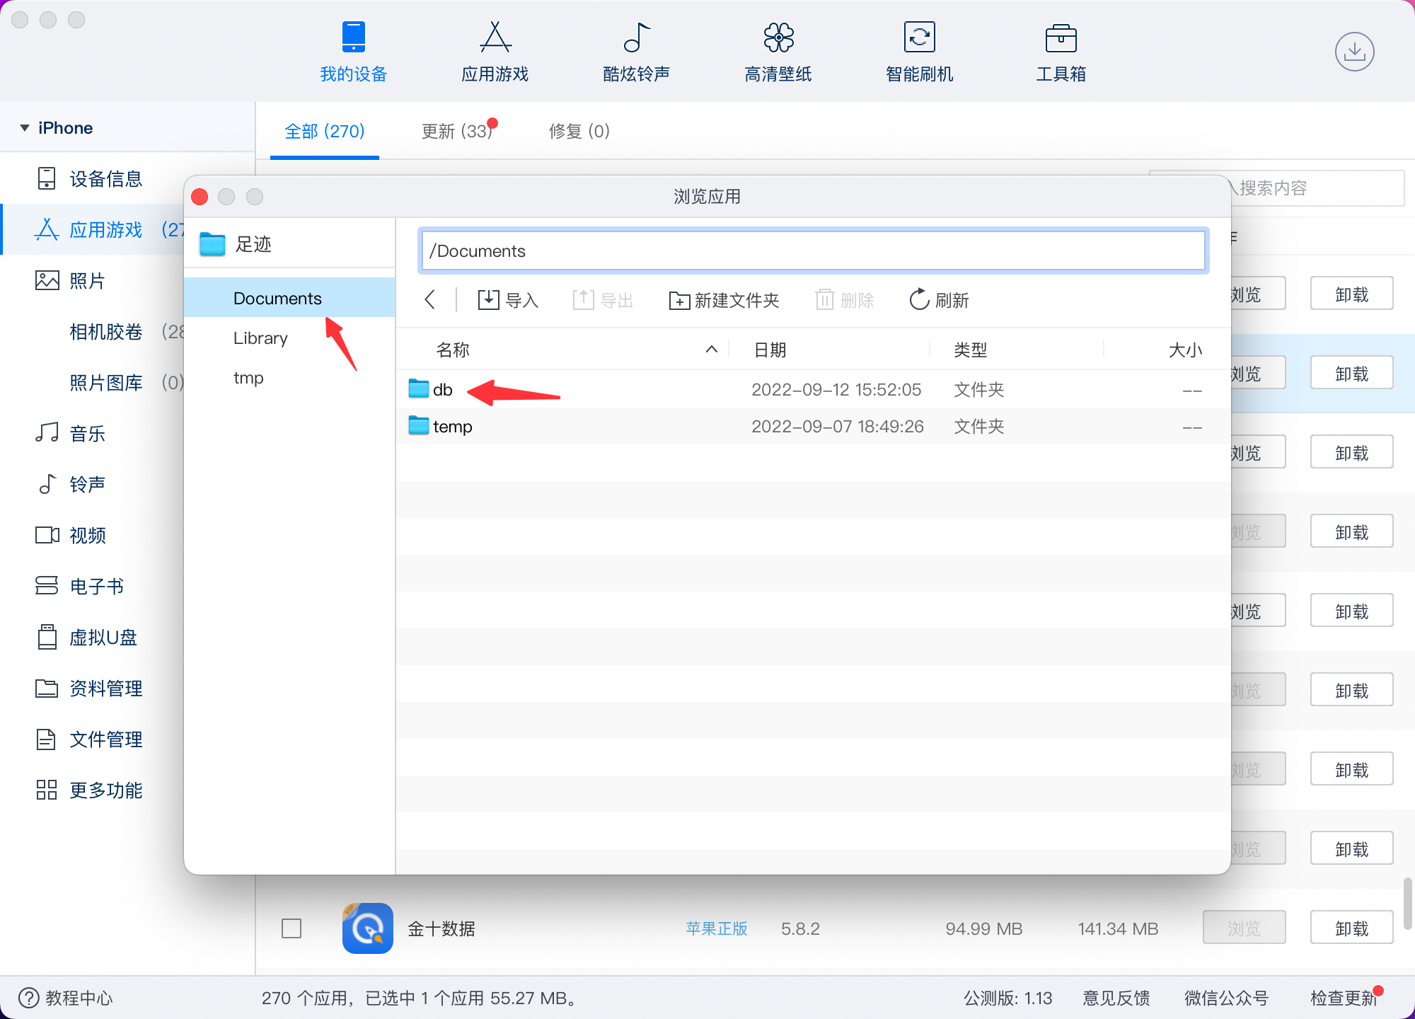Click the 导入 import toolbar button

point(508,300)
